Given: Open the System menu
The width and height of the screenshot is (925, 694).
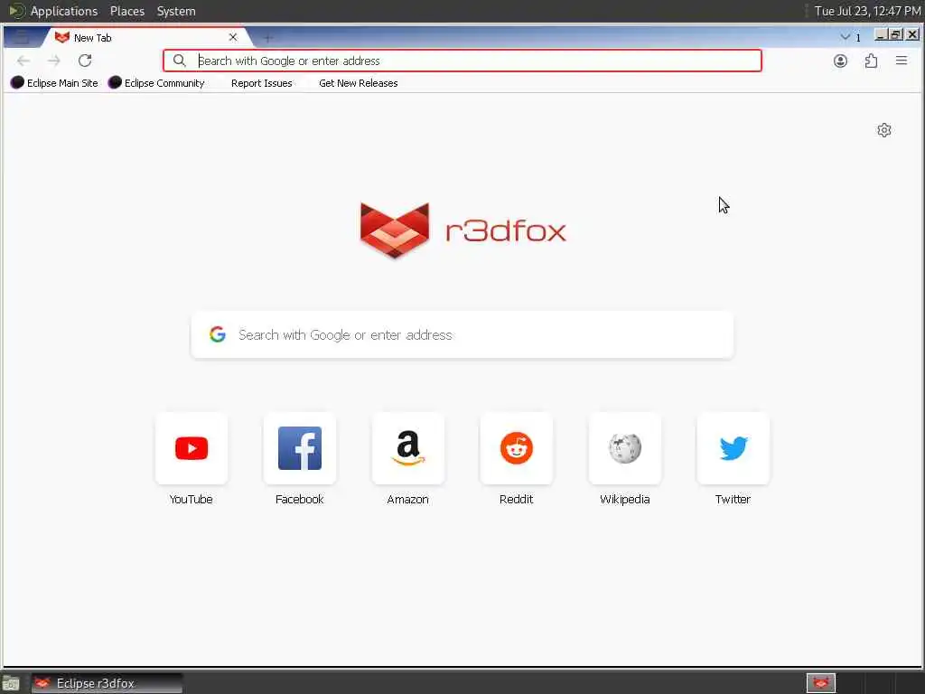Looking at the screenshot, I should pos(176,11).
